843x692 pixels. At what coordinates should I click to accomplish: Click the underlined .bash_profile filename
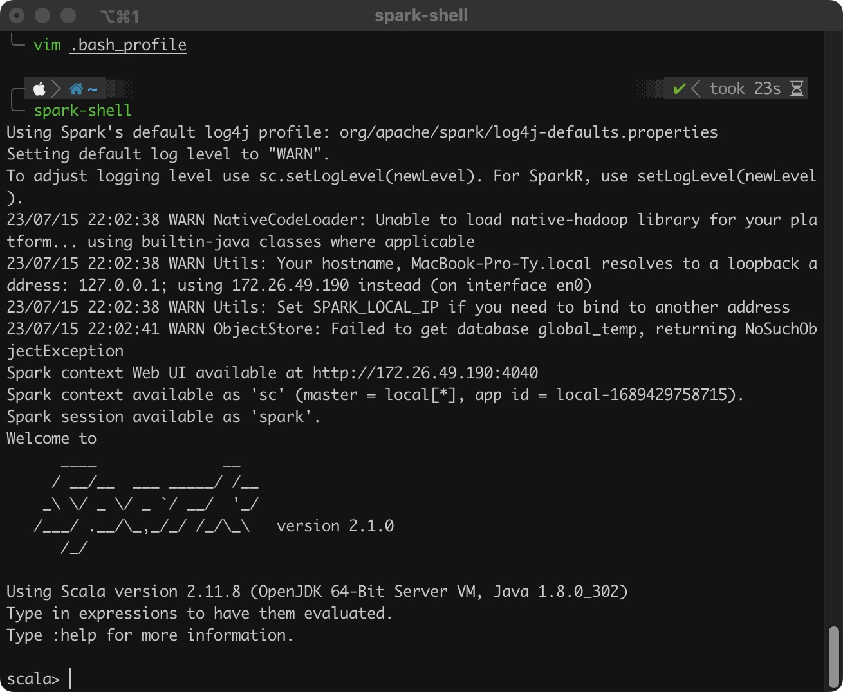(x=128, y=45)
